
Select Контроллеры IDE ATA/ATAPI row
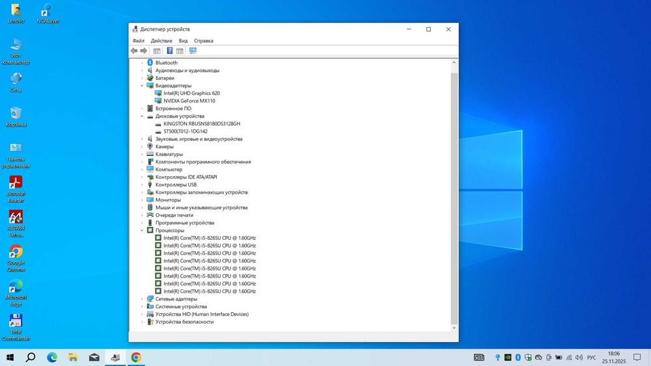186,177
